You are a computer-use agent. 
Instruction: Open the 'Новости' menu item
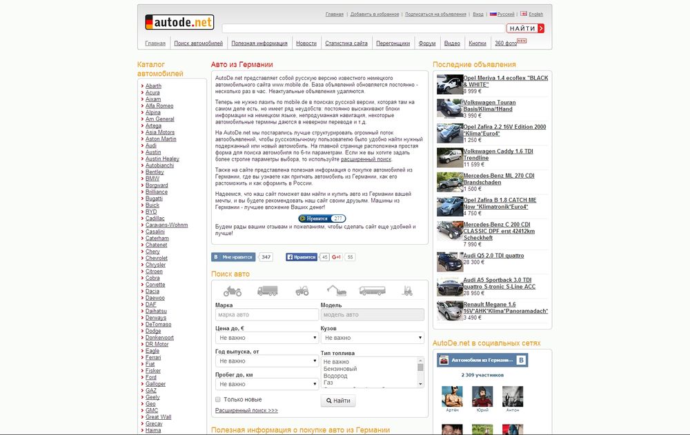click(x=306, y=43)
